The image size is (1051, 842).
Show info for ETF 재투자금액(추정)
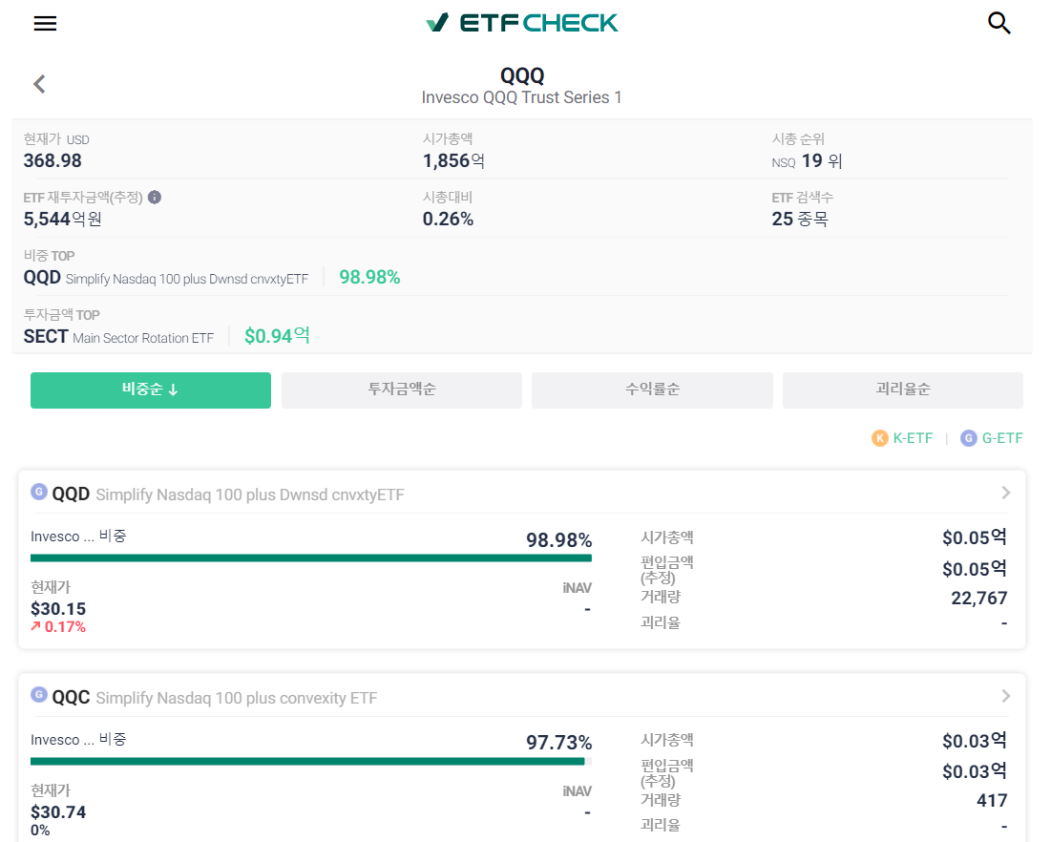(x=154, y=197)
